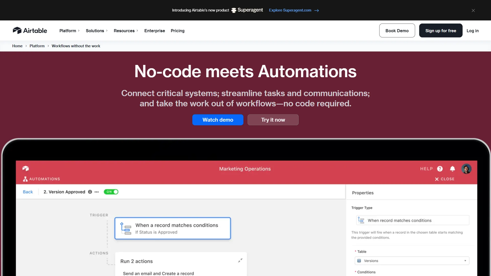Select the When a record matches conditions trigger card

pos(173,228)
